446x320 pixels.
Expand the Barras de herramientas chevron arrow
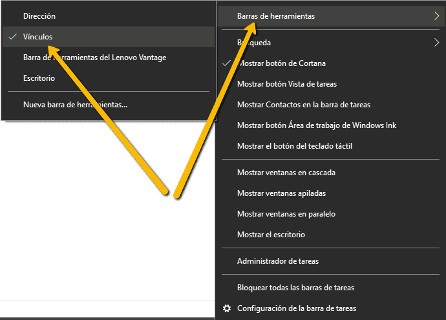pyautogui.click(x=436, y=16)
